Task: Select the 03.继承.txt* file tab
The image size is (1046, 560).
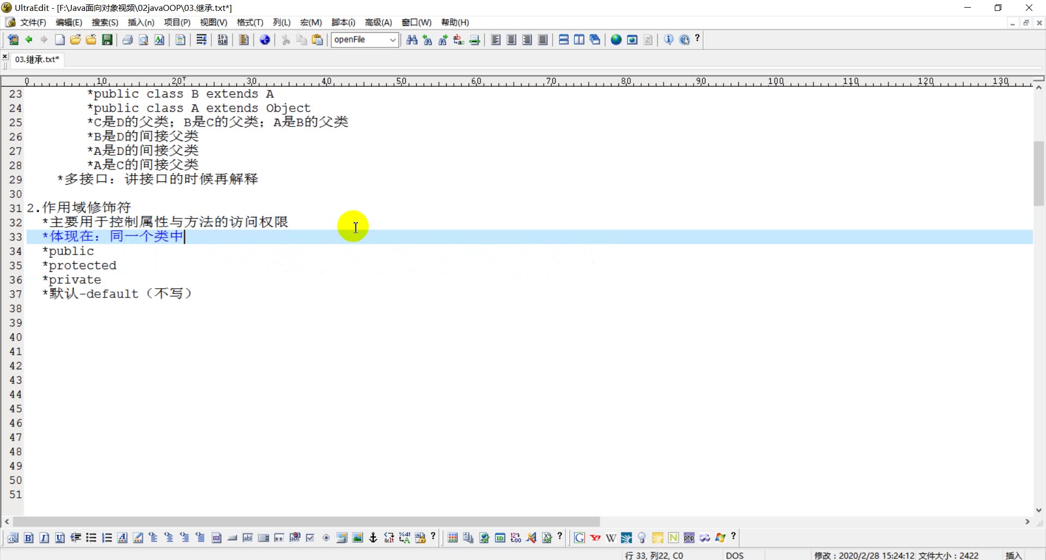Action: point(37,59)
